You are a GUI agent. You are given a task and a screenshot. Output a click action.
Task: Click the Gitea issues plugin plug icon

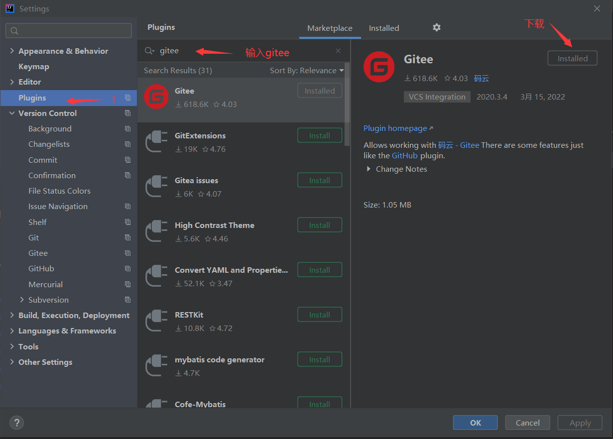click(156, 187)
